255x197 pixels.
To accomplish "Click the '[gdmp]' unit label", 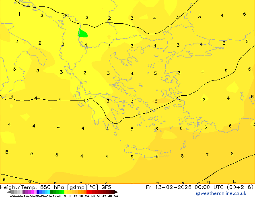I will 77,187.
